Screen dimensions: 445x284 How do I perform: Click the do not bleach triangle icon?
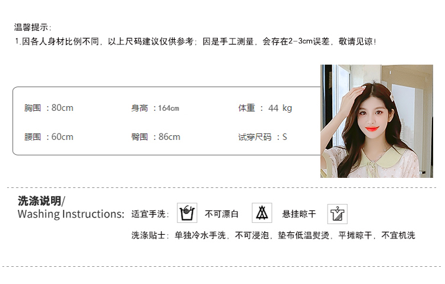pos(262,213)
